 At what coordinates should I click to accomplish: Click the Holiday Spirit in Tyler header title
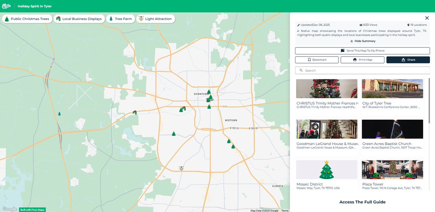pos(35,6)
